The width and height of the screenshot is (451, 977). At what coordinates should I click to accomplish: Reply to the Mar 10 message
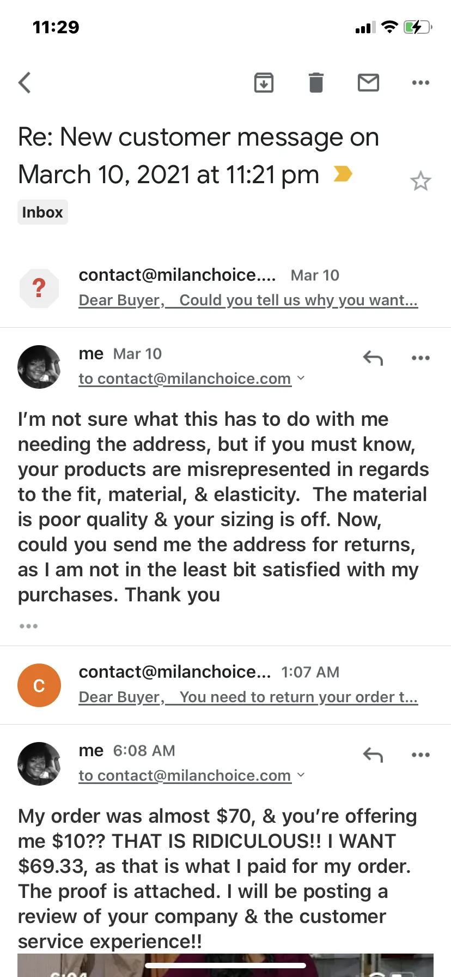[x=373, y=358]
